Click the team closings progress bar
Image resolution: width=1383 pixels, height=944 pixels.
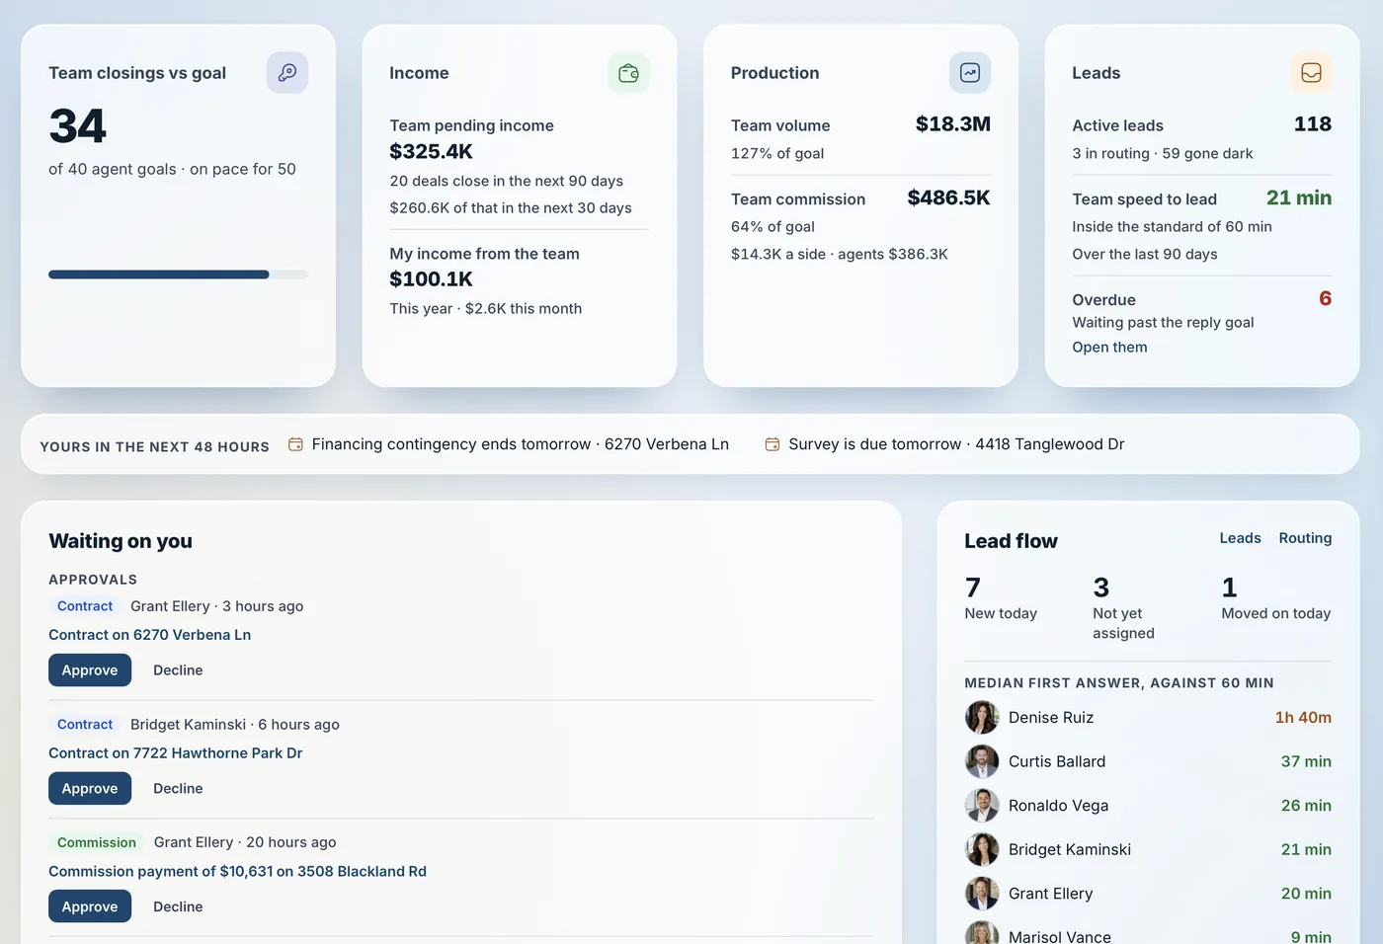(179, 275)
